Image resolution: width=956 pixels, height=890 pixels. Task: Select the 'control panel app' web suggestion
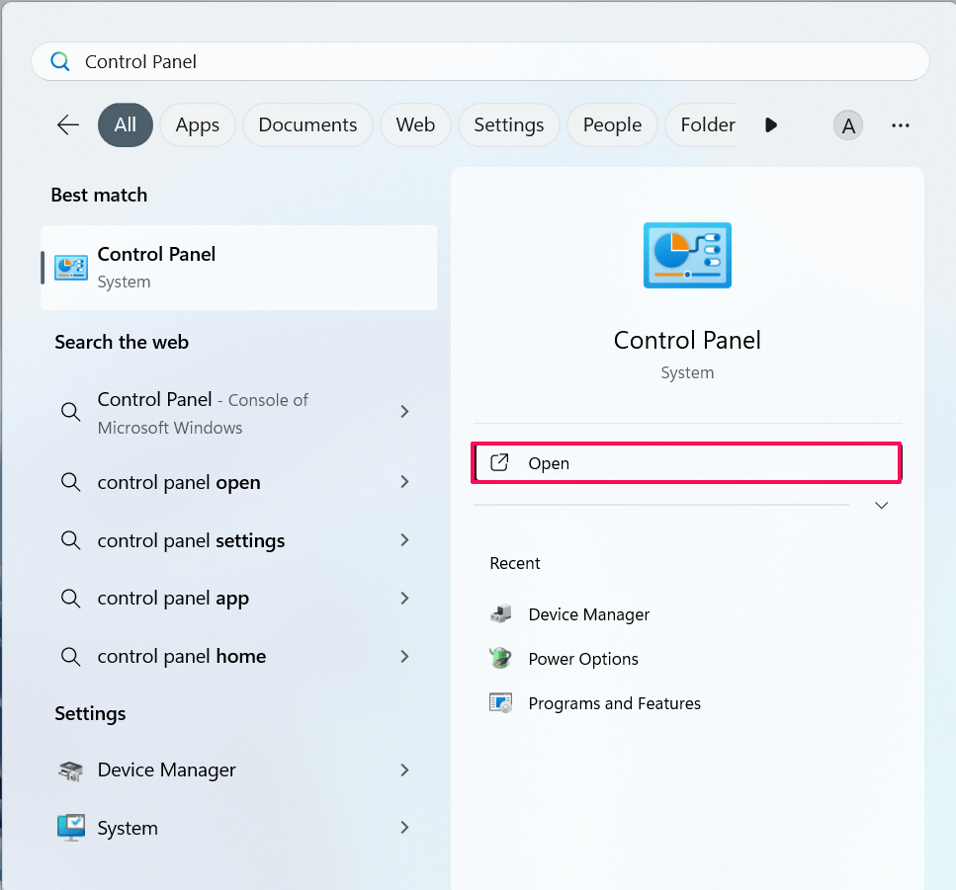pyautogui.click(x=238, y=598)
